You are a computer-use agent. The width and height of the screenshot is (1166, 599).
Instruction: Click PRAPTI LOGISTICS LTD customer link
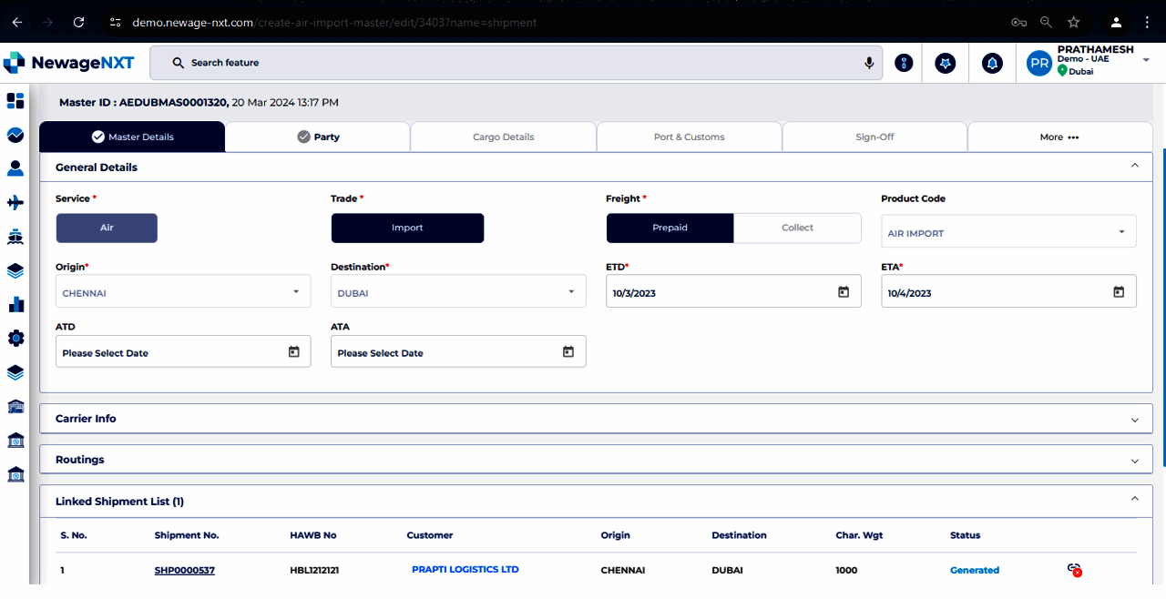point(465,570)
